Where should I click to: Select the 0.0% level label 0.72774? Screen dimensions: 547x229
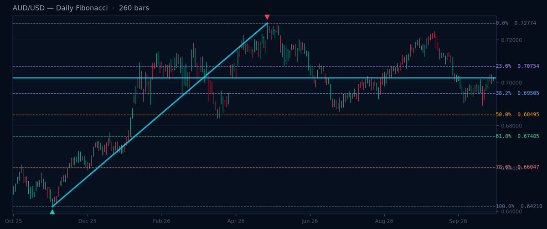(x=516, y=23)
